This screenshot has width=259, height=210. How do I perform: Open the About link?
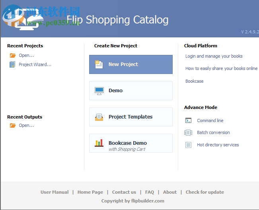[x=170, y=192]
